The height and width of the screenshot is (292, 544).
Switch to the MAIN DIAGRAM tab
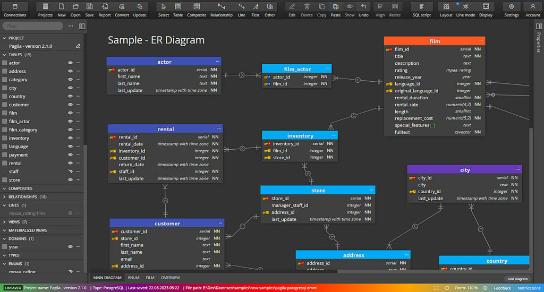(x=107, y=278)
